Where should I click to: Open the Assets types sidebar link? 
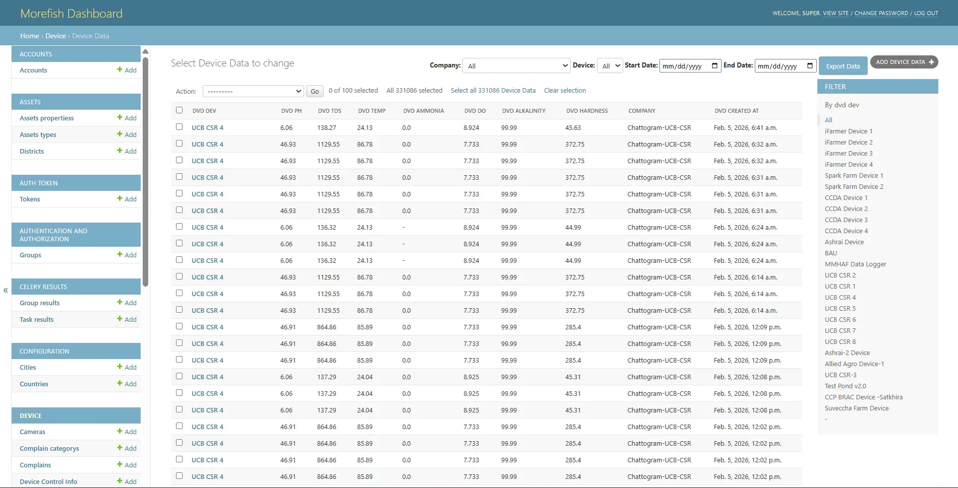(x=38, y=134)
